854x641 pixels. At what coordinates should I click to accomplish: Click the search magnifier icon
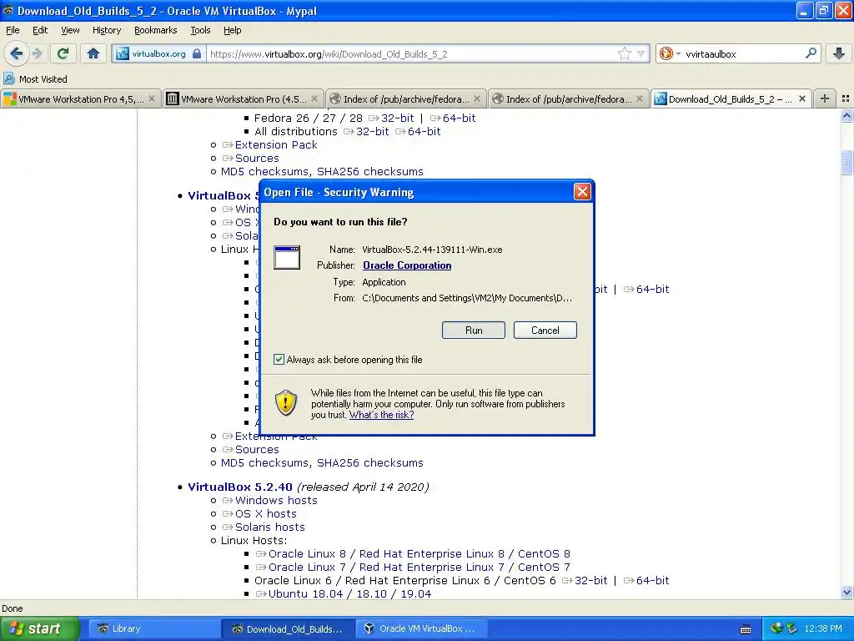(811, 53)
